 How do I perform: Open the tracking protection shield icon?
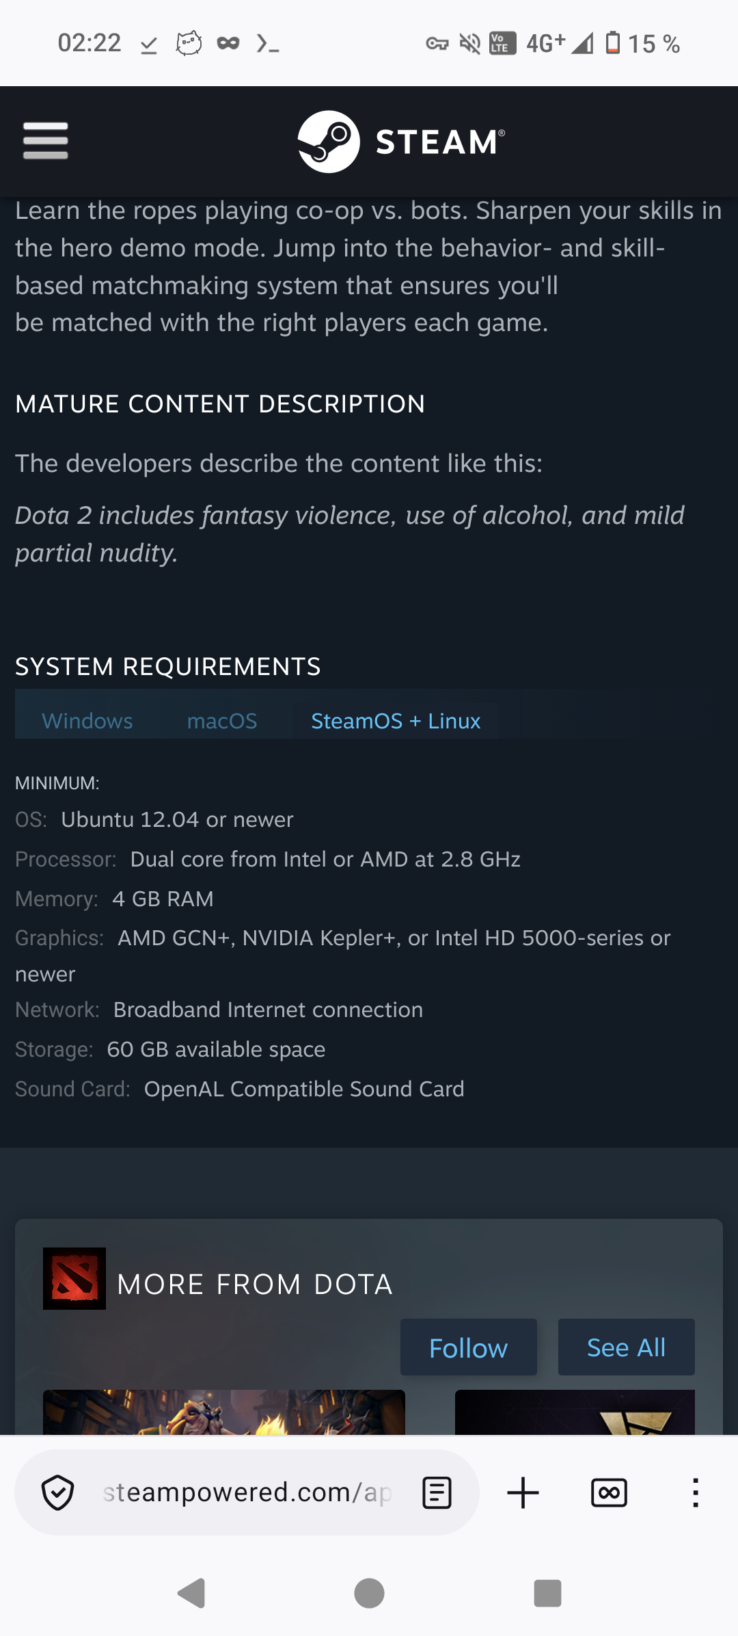pyautogui.click(x=58, y=1492)
